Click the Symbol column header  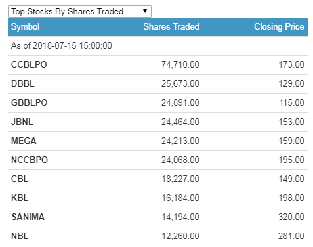click(x=25, y=27)
